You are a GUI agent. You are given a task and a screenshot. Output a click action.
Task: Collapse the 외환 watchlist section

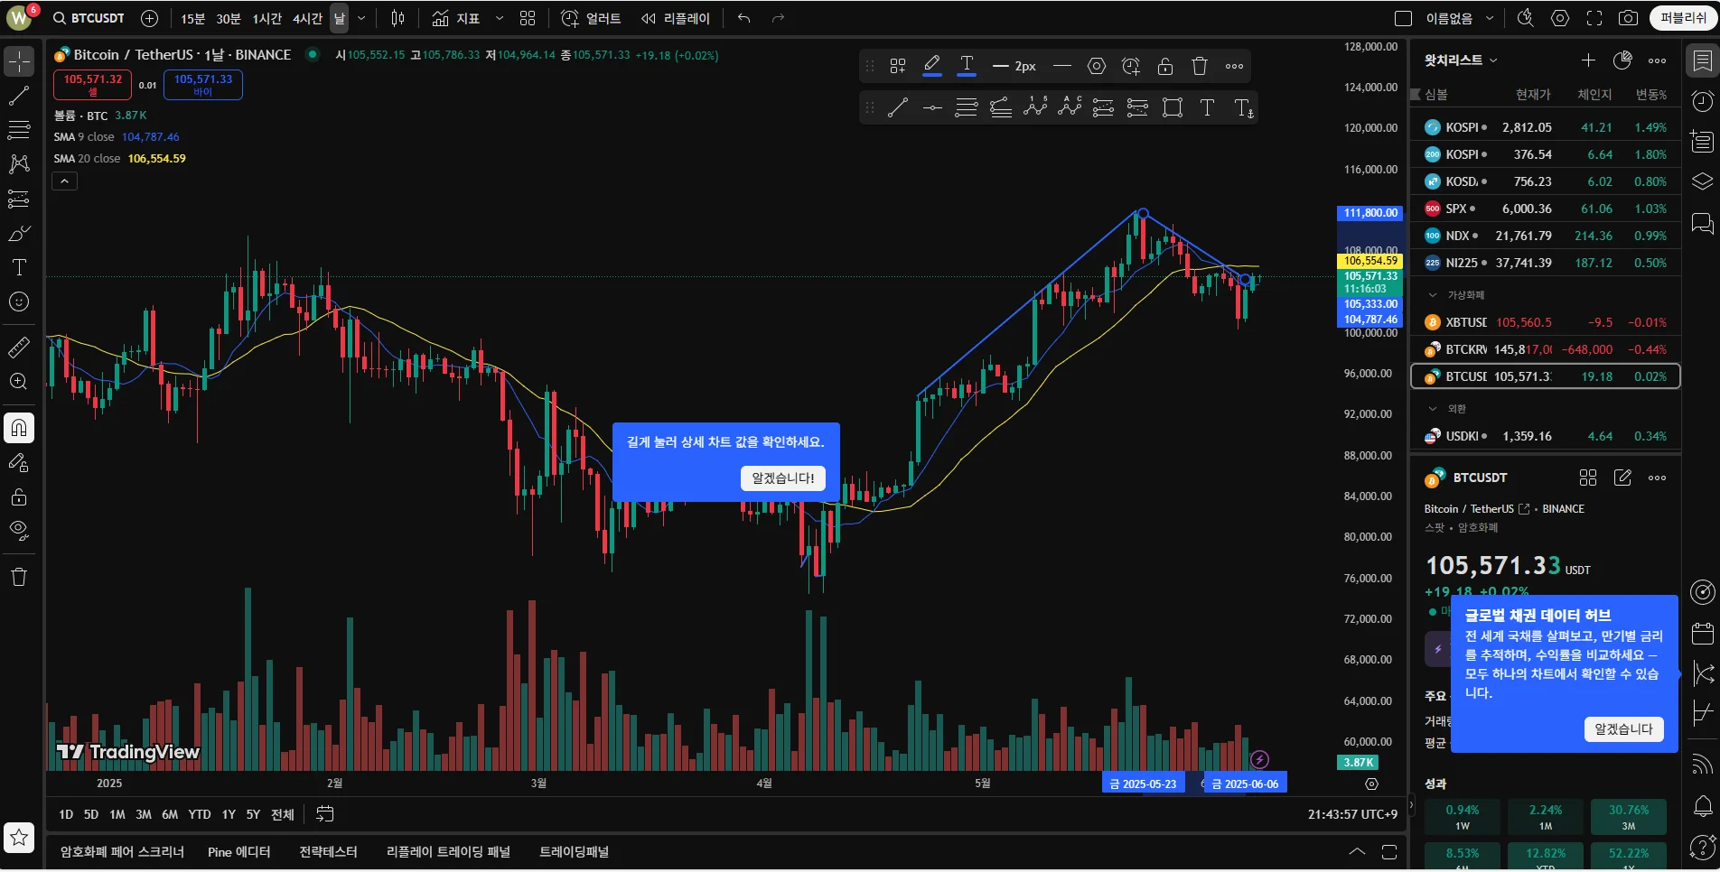1433,409
